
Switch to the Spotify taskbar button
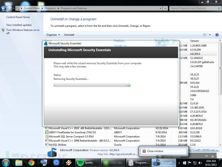coord(88,162)
